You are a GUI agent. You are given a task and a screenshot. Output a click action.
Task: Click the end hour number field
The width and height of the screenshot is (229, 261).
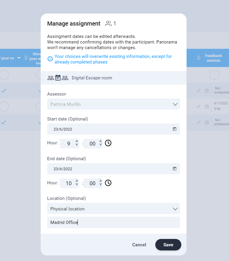click(x=68, y=183)
